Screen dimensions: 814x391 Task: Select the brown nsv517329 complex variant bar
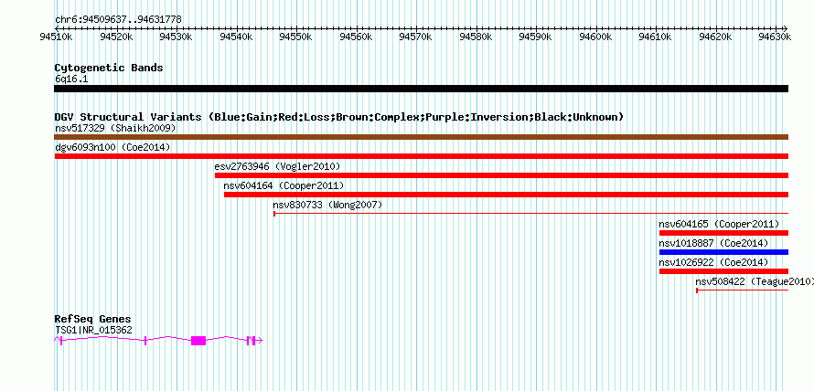pos(421,137)
